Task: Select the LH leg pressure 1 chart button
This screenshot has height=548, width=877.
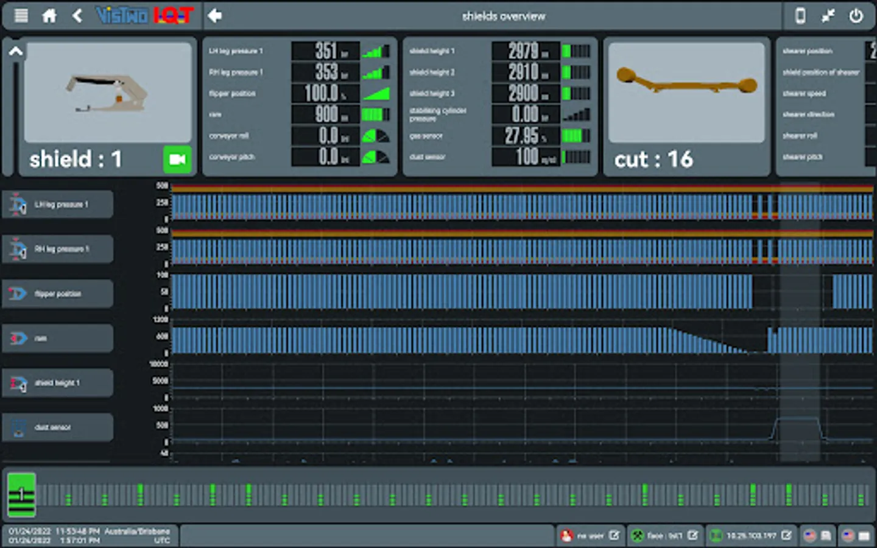Action: (58, 205)
